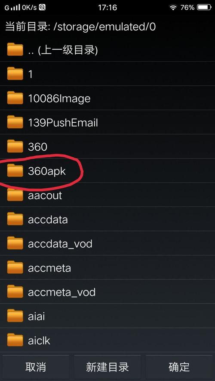
Task: Cancel with the 取消 button
Action: pyautogui.click(x=36, y=367)
